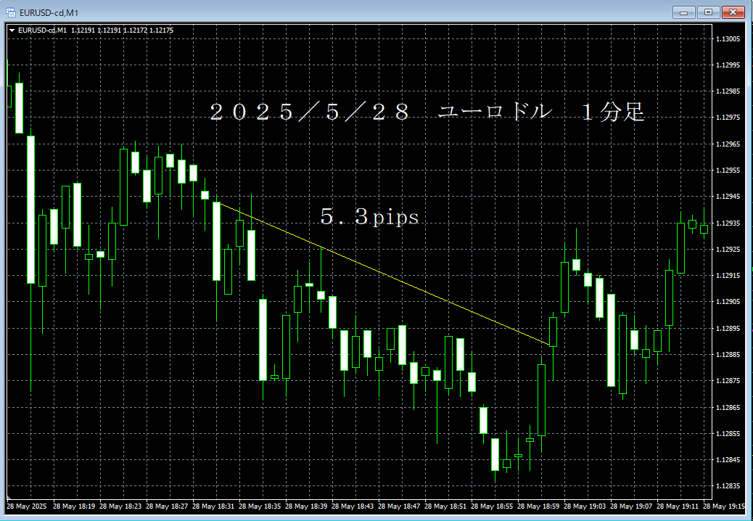Select the yellow trend line on the chart
This screenshot has width=753, height=521.
tap(384, 275)
